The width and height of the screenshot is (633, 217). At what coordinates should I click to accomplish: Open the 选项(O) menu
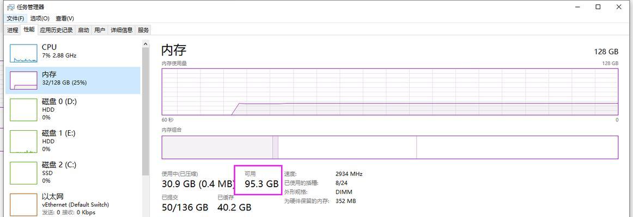coord(40,18)
